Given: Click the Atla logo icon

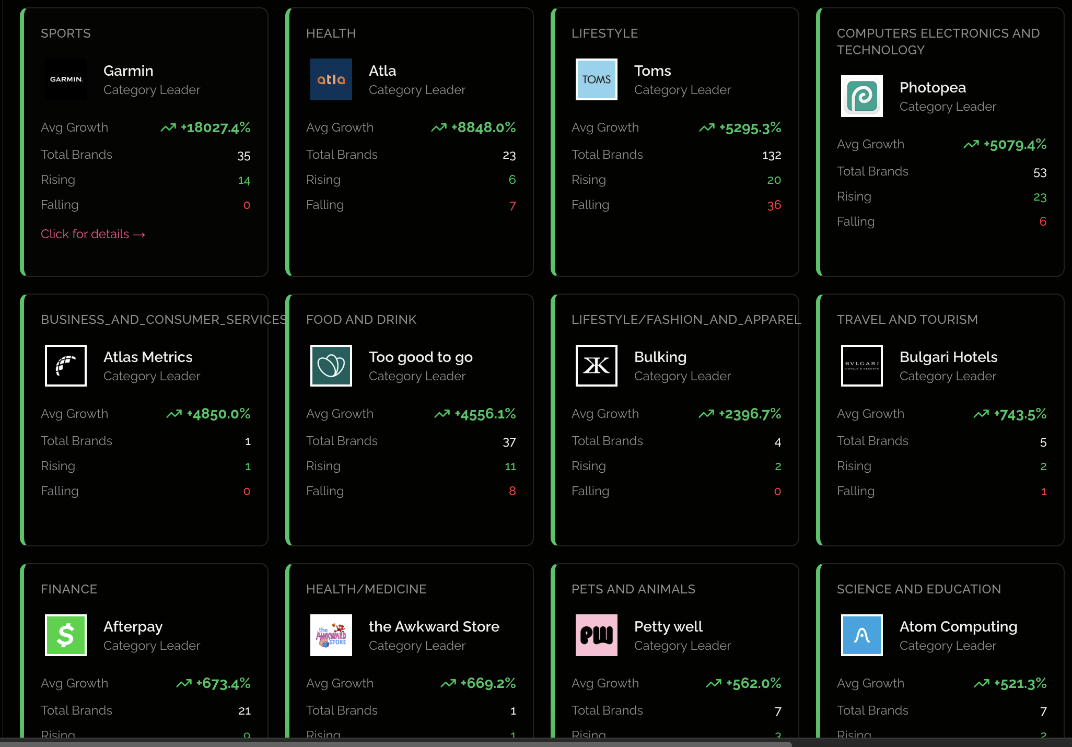Looking at the screenshot, I should click(x=331, y=79).
